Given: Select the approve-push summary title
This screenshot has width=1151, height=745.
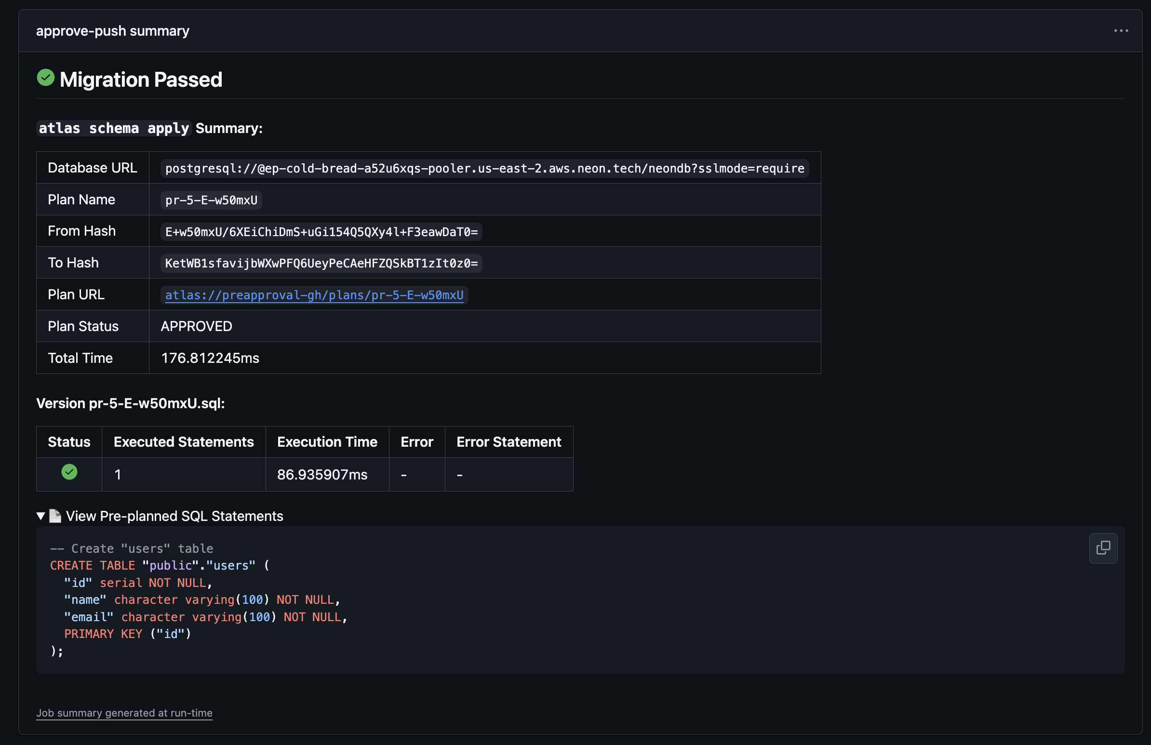Looking at the screenshot, I should click(113, 30).
